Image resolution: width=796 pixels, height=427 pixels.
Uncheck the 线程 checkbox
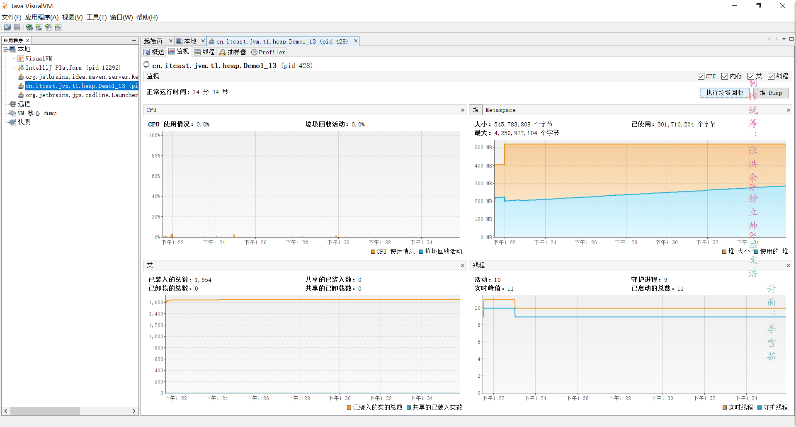(771, 76)
